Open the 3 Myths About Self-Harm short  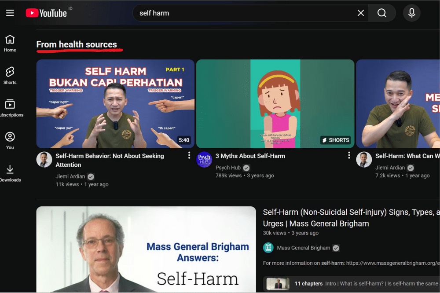pos(275,104)
